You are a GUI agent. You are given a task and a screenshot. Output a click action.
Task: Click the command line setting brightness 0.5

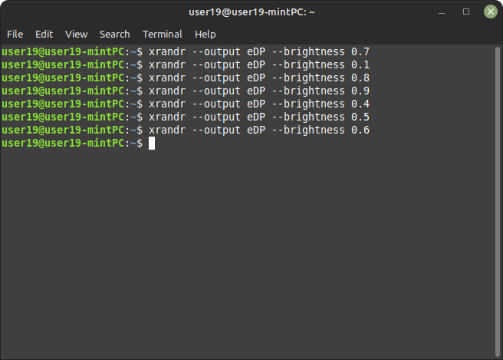pyautogui.click(x=259, y=117)
